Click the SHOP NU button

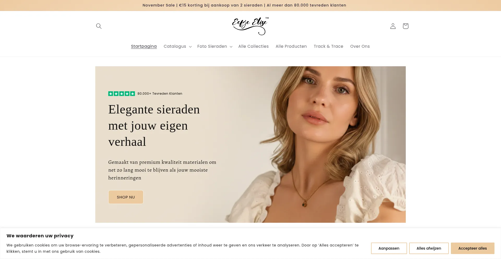[x=126, y=197]
